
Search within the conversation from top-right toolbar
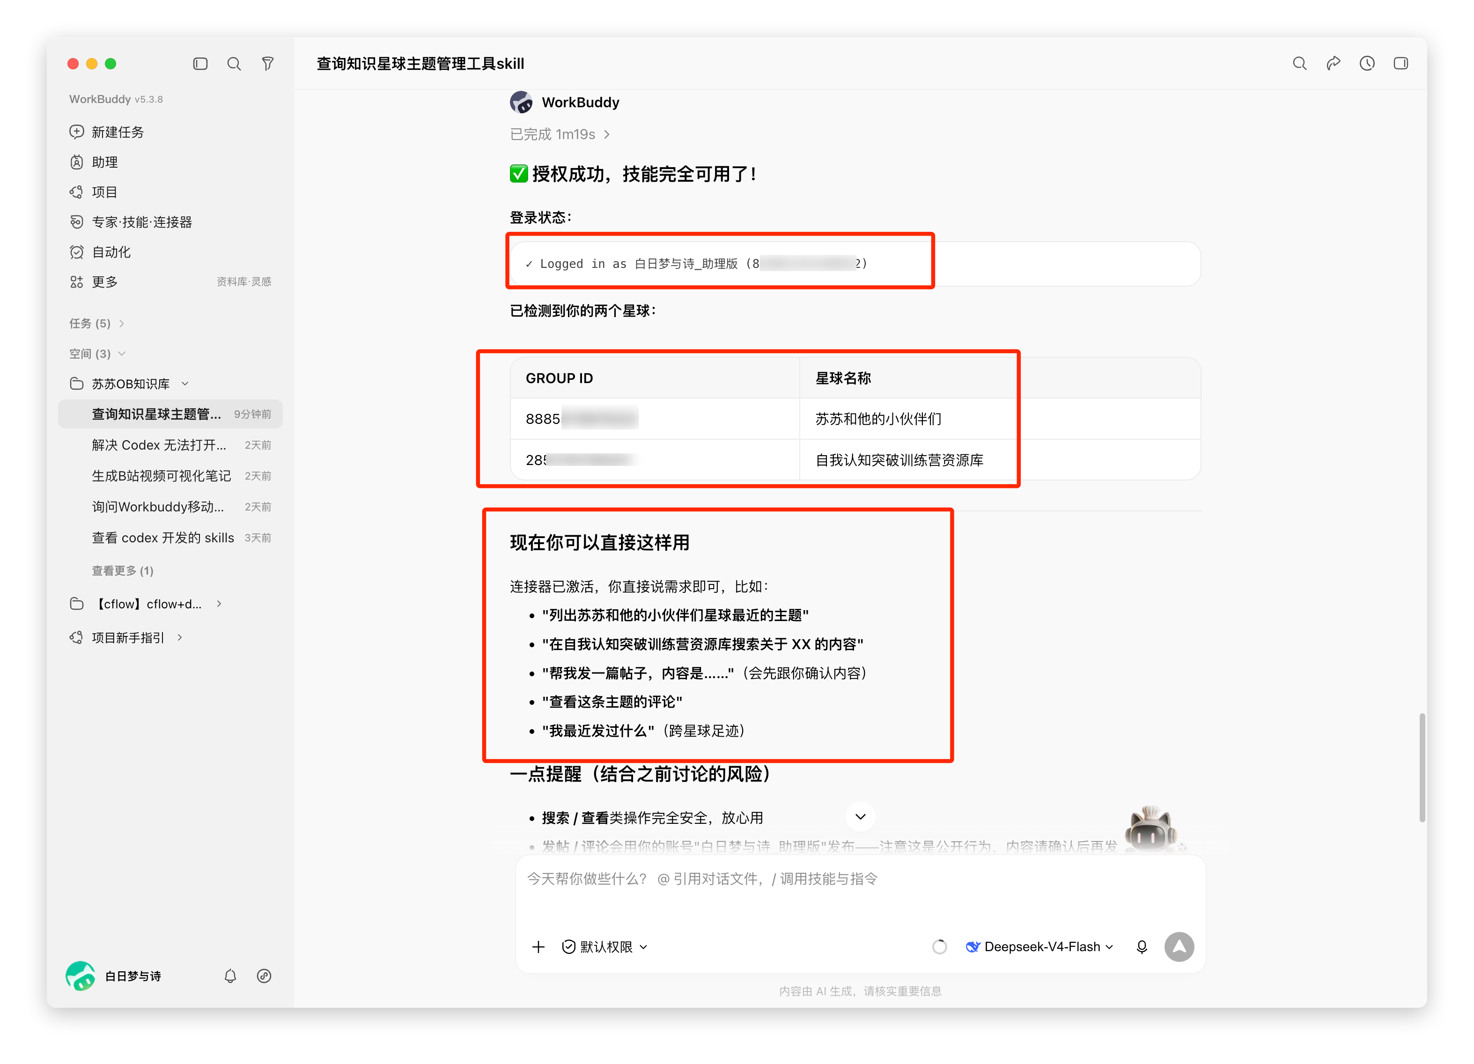tap(1299, 63)
